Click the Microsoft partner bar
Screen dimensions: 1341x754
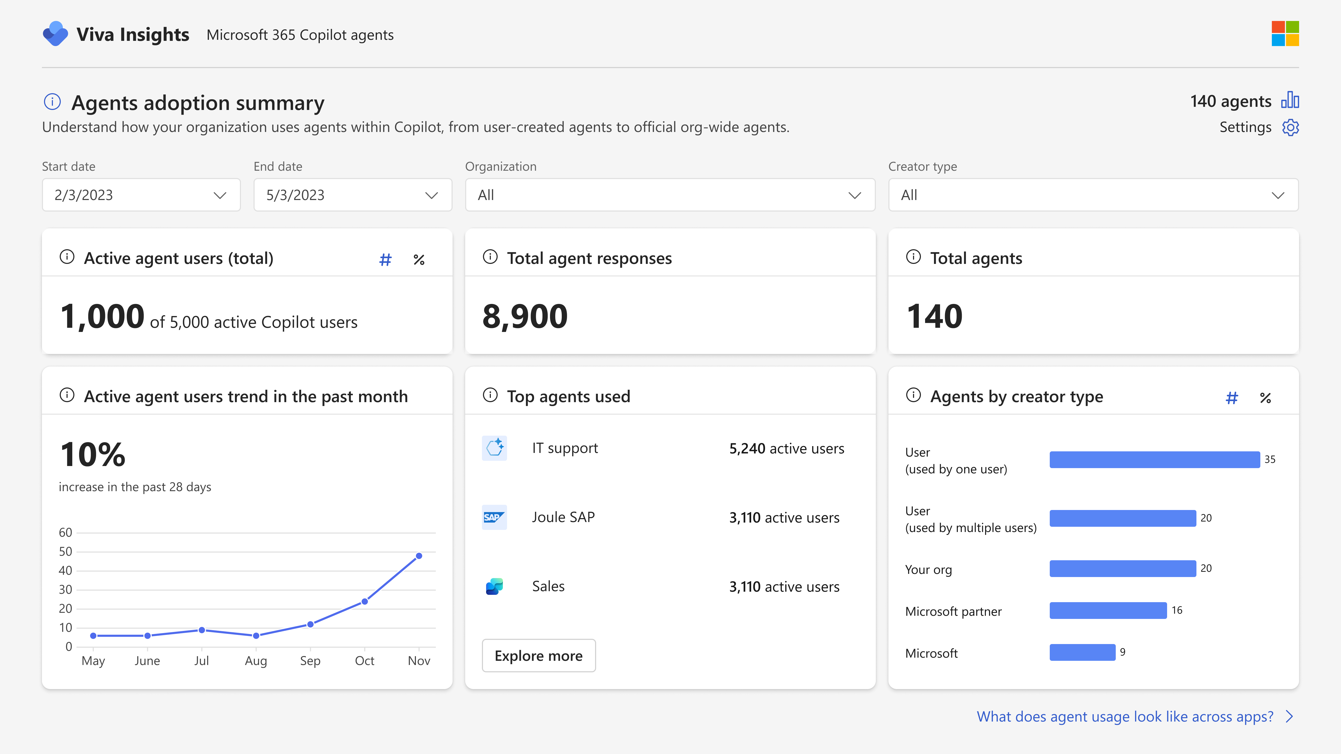point(1108,610)
